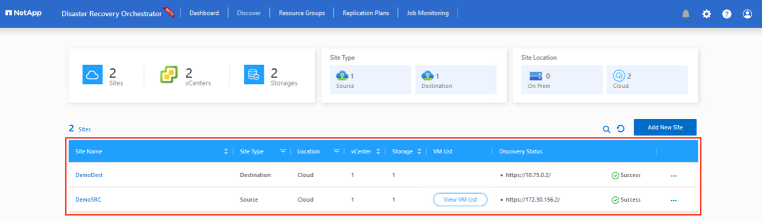Open the Site Type column filter

(x=283, y=151)
